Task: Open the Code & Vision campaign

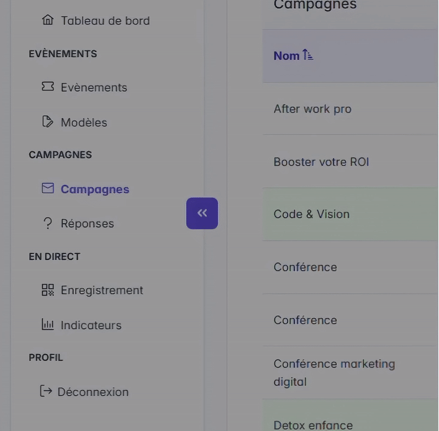Action: 311,214
